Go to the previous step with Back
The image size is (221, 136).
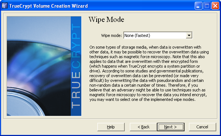(x=143, y=127)
